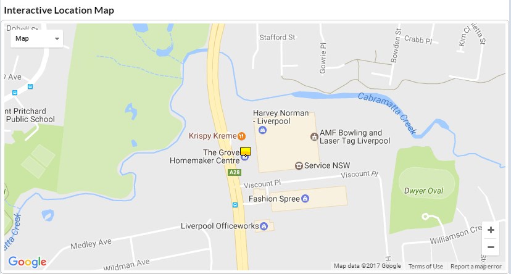Select the Service NSW government icon

tap(299, 165)
